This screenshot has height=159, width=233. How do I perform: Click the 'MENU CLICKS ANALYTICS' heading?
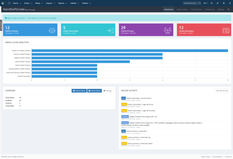click(x=17, y=42)
